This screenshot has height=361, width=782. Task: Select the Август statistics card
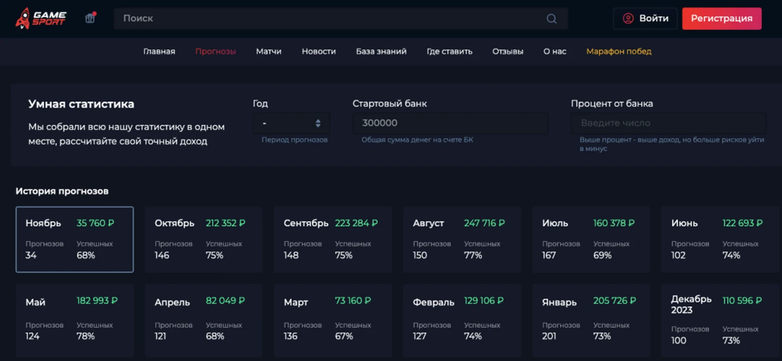(x=462, y=239)
